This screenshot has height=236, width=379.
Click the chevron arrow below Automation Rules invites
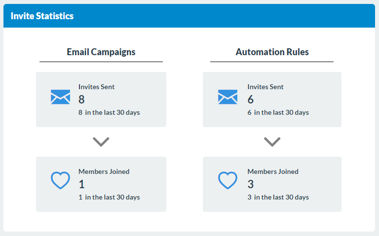272,142
